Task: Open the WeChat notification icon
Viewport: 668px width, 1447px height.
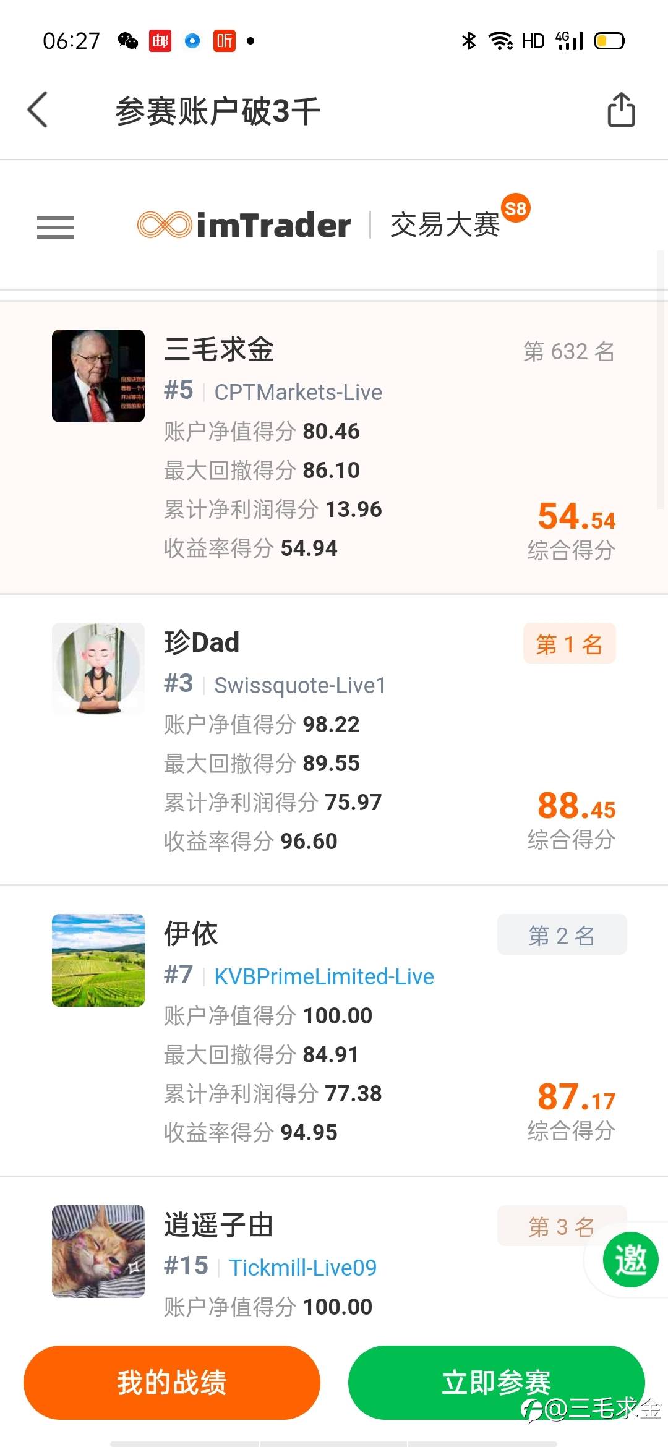Action: tap(128, 41)
